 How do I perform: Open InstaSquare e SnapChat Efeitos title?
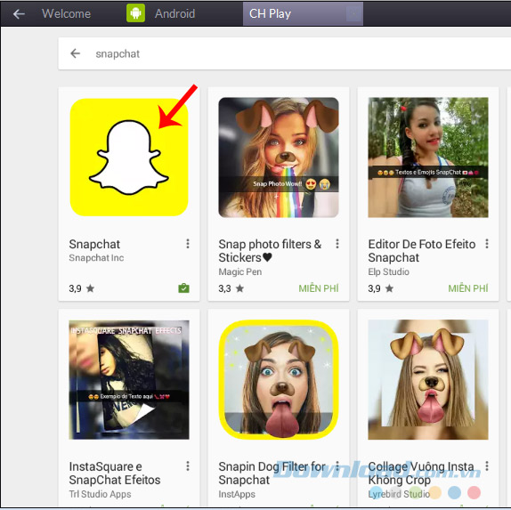point(115,474)
